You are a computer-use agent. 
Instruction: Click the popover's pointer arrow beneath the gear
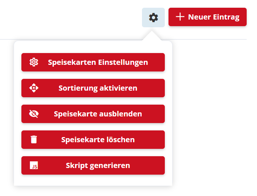click(153, 37)
